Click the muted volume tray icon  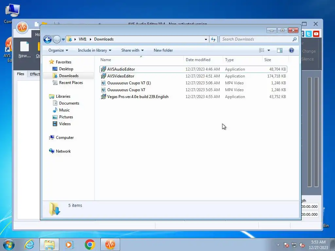[302, 245]
